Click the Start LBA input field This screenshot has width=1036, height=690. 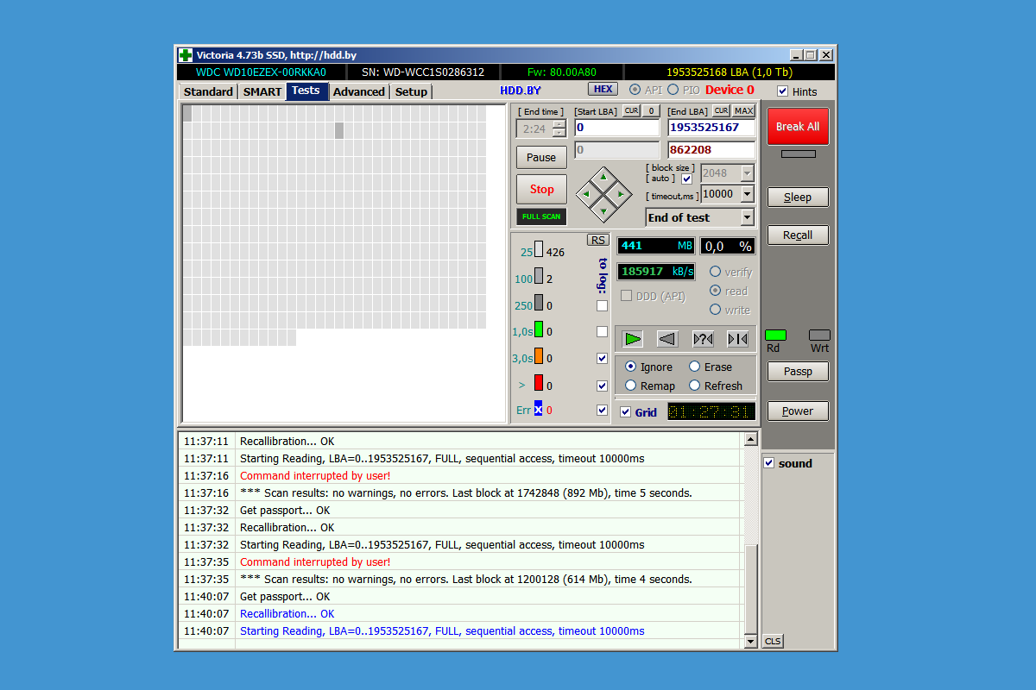tap(617, 128)
